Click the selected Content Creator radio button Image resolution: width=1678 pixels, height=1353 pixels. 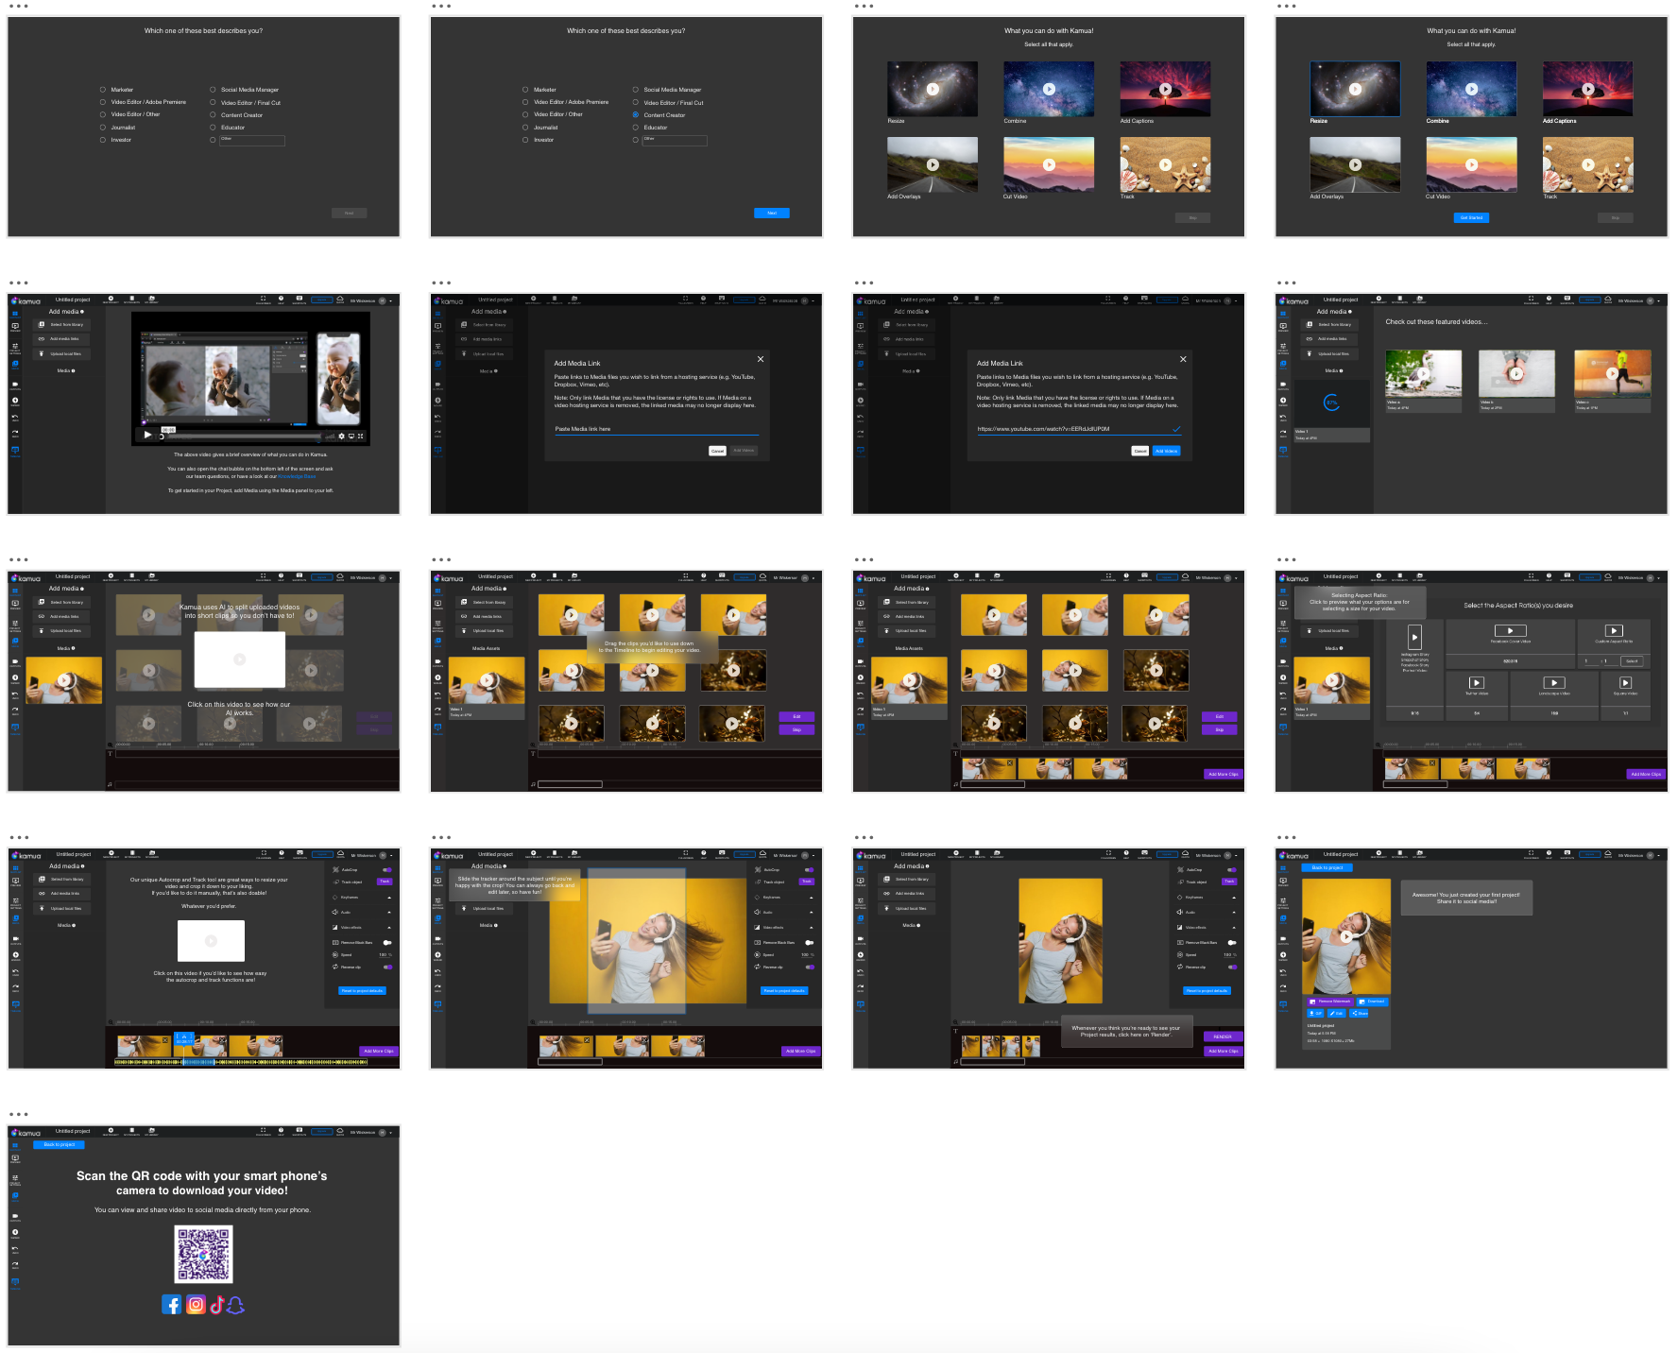point(636,114)
